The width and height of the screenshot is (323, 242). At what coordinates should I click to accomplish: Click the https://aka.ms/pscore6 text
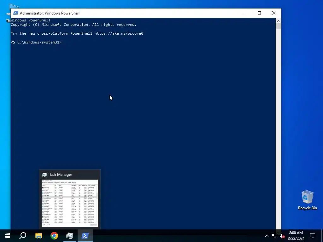119,33
